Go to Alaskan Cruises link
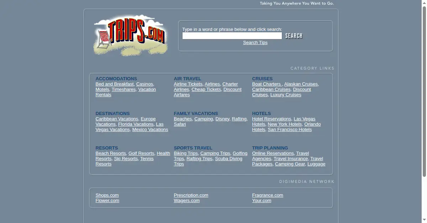427x223 pixels. coord(301,84)
